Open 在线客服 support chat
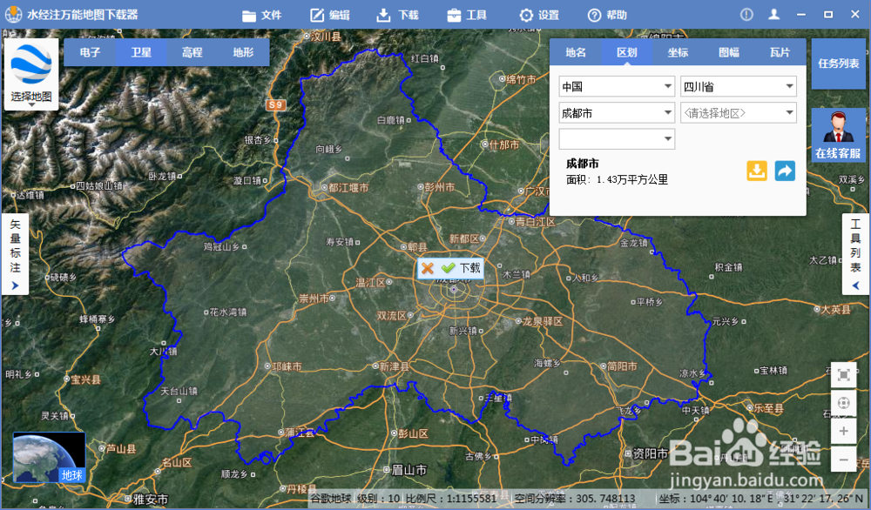Viewport: 871px width, 510px height. (838, 135)
